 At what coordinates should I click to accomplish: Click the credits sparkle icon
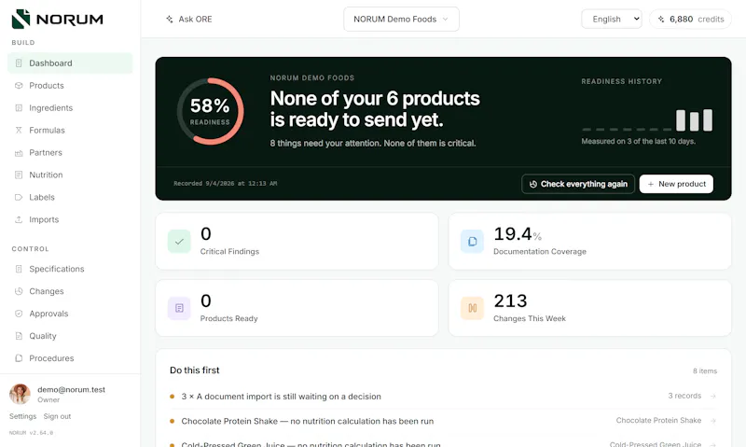pos(661,19)
